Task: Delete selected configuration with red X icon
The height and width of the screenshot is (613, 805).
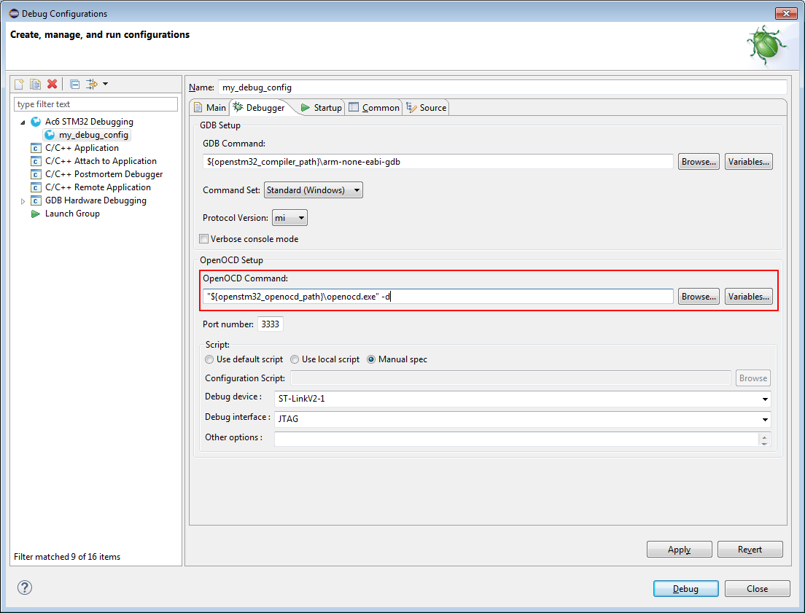Action: click(x=52, y=84)
